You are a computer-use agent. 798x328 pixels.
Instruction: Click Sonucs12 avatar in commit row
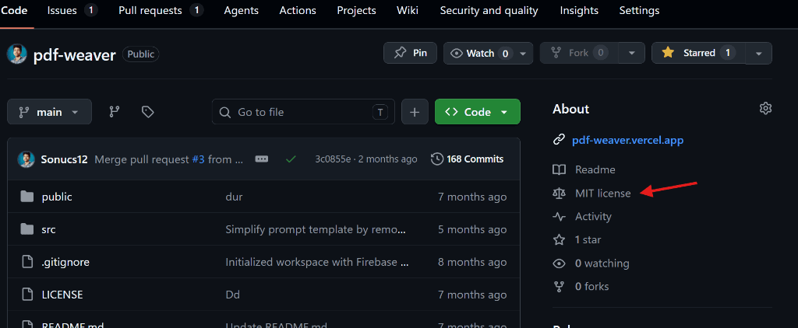pos(26,159)
